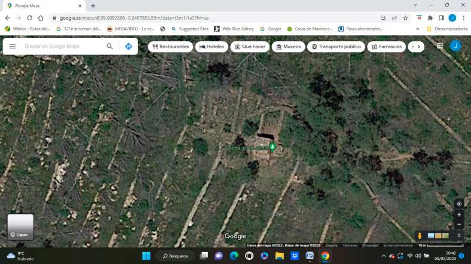The image size is (471, 264).
Task: Open the Google apps grid
Action: point(440,46)
